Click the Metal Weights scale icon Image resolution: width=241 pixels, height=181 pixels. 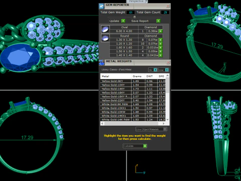point(101,62)
